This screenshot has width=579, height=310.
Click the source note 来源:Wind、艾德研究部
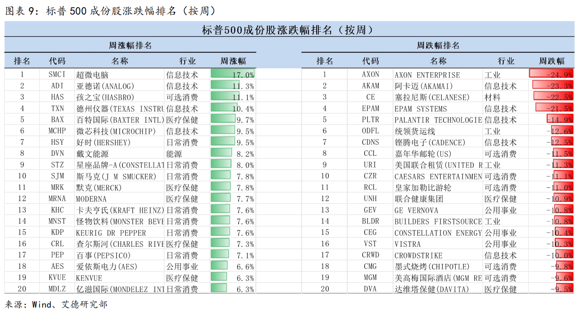[x=56, y=305]
